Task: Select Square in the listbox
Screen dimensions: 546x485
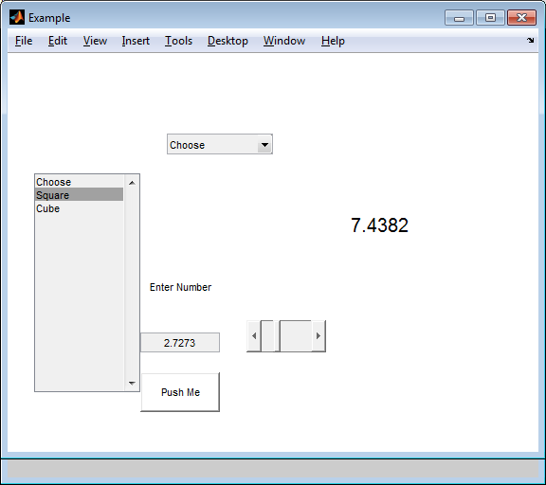Action: (79, 195)
